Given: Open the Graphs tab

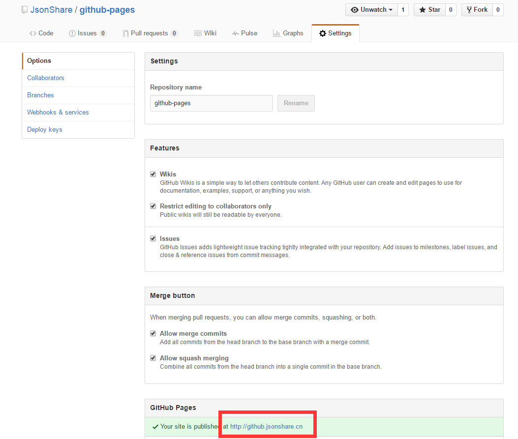Looking at the screenshot, I should point(288,33).
